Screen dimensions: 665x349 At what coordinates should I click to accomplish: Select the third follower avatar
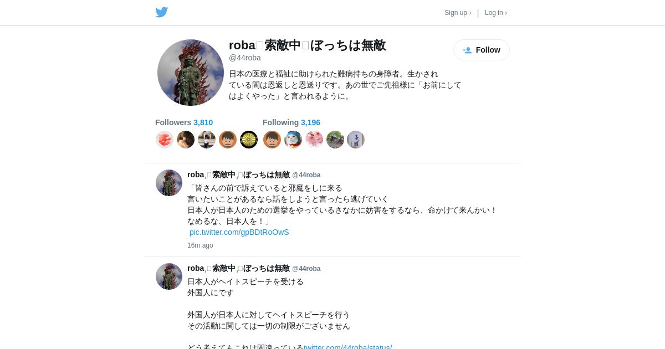click(207, 140)
